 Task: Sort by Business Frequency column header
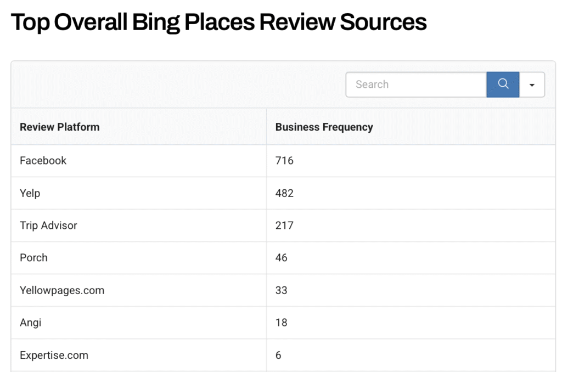324,127
